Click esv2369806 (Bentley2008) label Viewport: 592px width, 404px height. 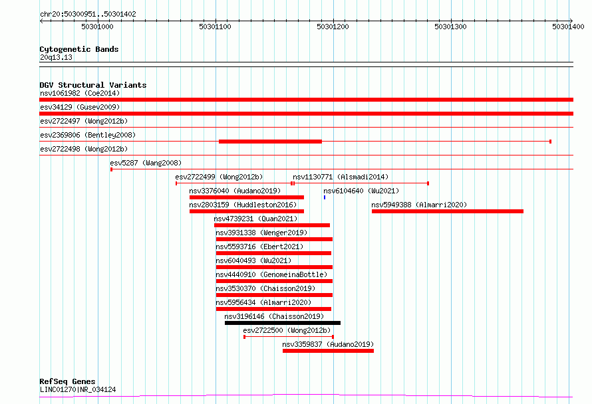point(88,135)
